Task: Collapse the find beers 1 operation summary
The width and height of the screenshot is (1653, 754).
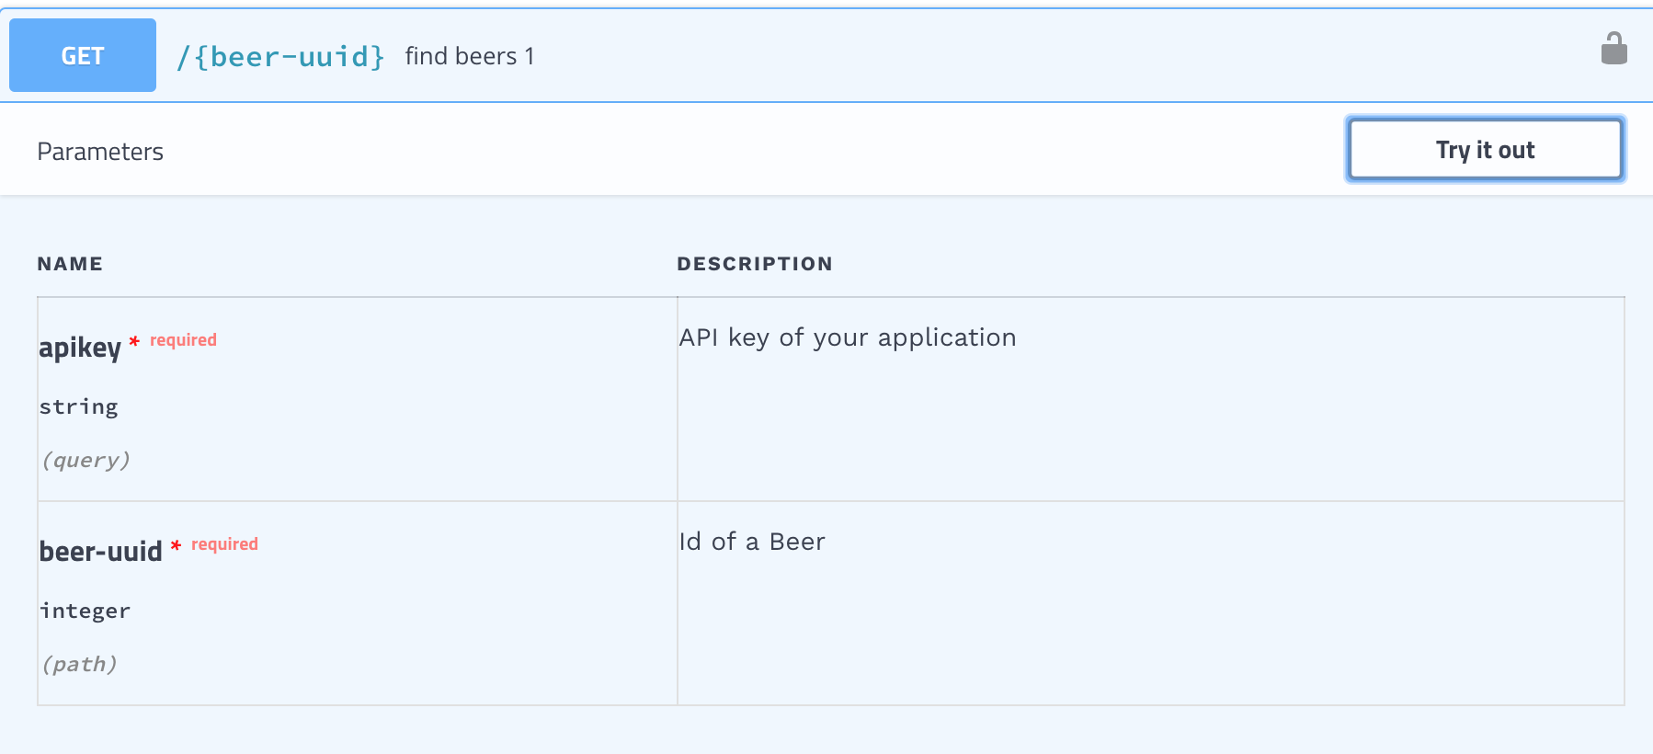Action: coord(470,56)
